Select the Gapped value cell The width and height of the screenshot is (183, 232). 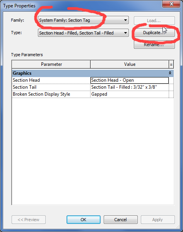[x=130, y=94]
